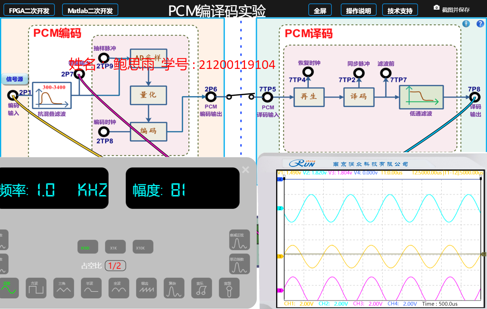Toggle the X100 frequency multiplier

tap(88, 247)
